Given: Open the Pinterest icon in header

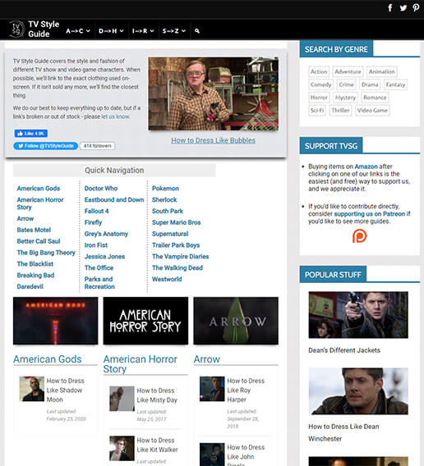Looking at the screenshot, I should (x=416, y=7).
